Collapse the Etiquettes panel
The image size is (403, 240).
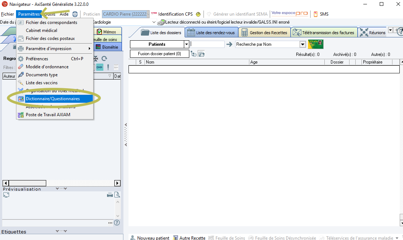point(61,231)
